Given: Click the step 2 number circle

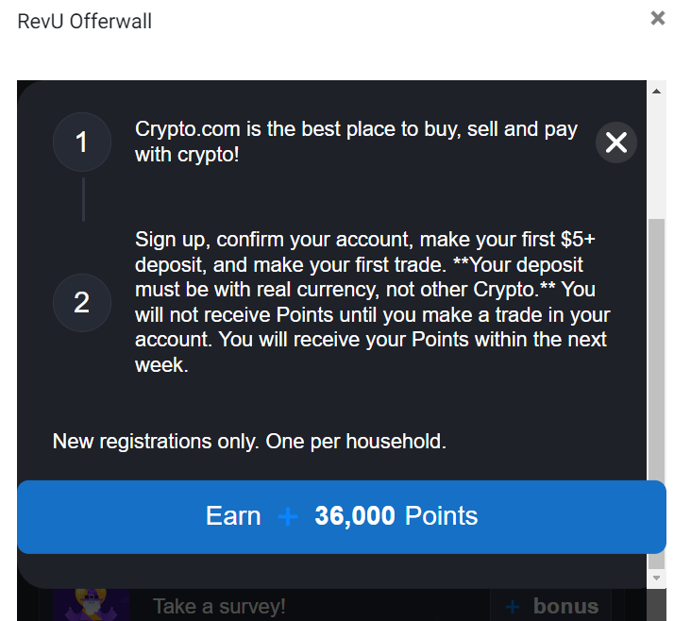Looking at the screenshot, I should click(x=82, y=302).
